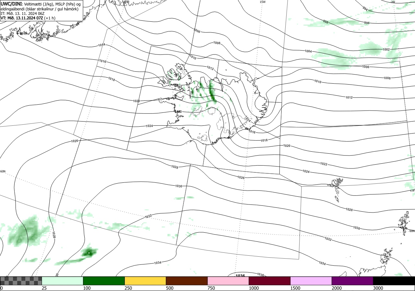Viewport: 415px width, 291px height.
Task: Click the 0W longitude label
Action: point(393,2)
